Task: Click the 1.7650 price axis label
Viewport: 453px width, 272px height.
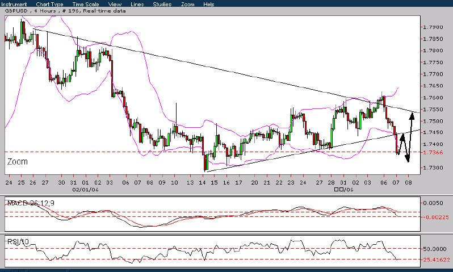Action: coord(433,86)
